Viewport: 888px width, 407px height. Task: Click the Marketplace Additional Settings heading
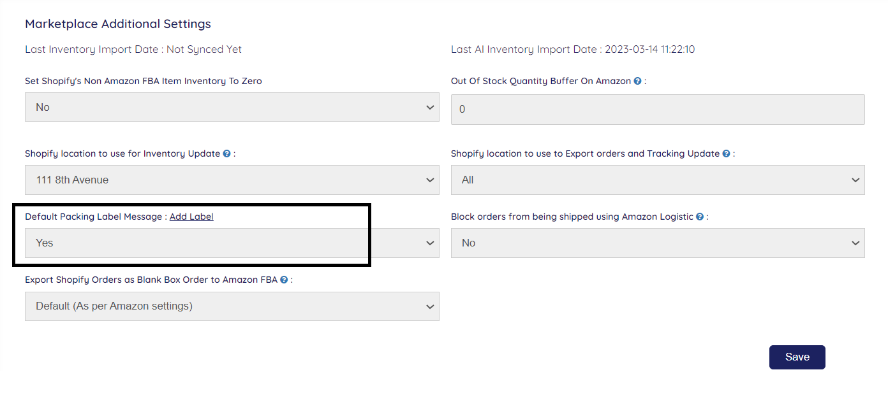118,24
